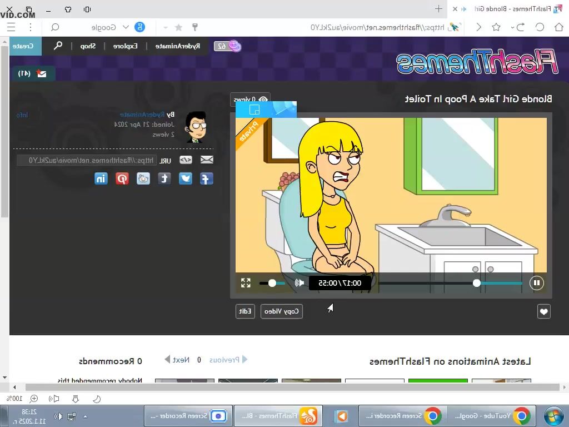Click the author's avatar picture

point(196,127)
